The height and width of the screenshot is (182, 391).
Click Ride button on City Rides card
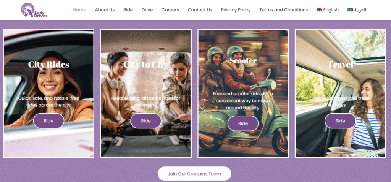pyautogui.click(x=48, y=121)
